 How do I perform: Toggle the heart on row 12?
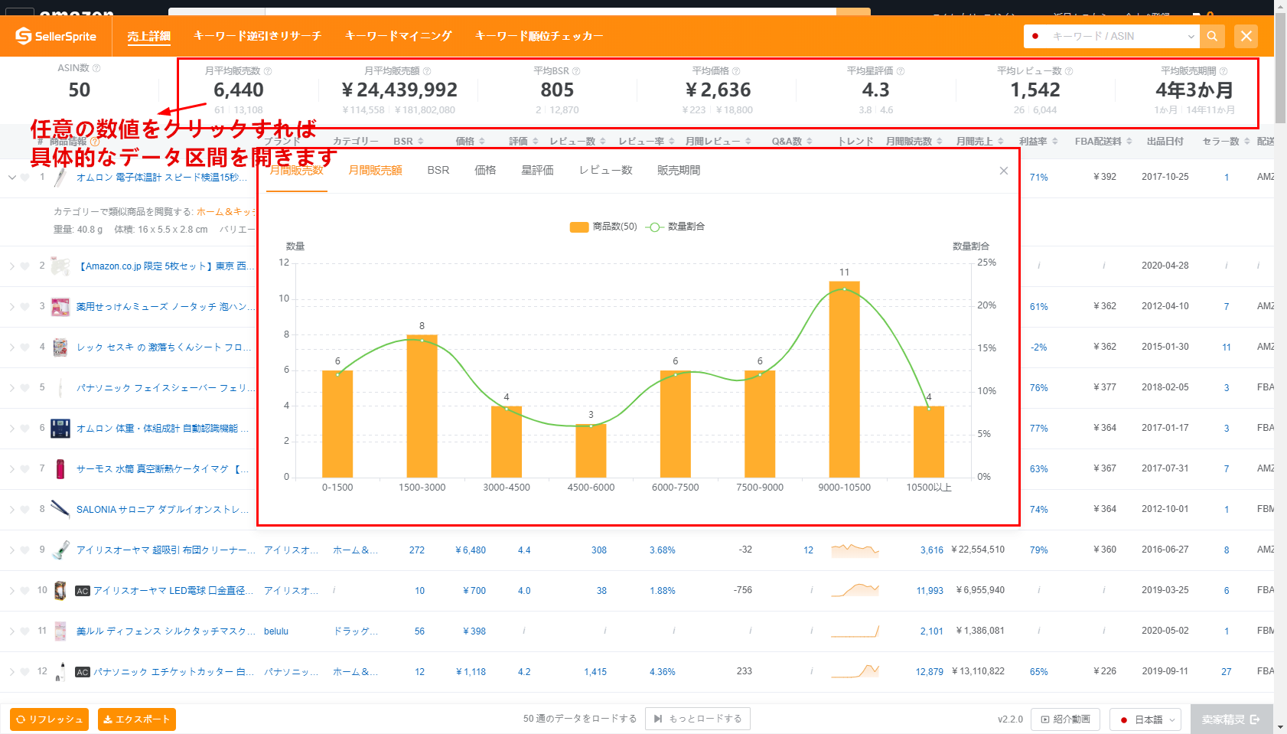[25, 672]
